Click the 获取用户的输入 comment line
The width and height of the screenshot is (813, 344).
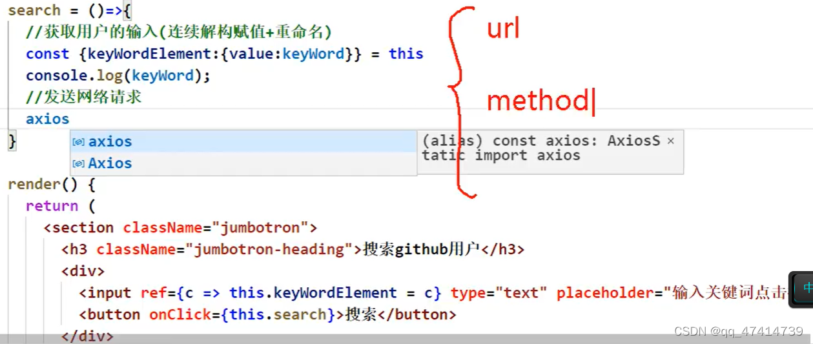click(x=179, y=32)
